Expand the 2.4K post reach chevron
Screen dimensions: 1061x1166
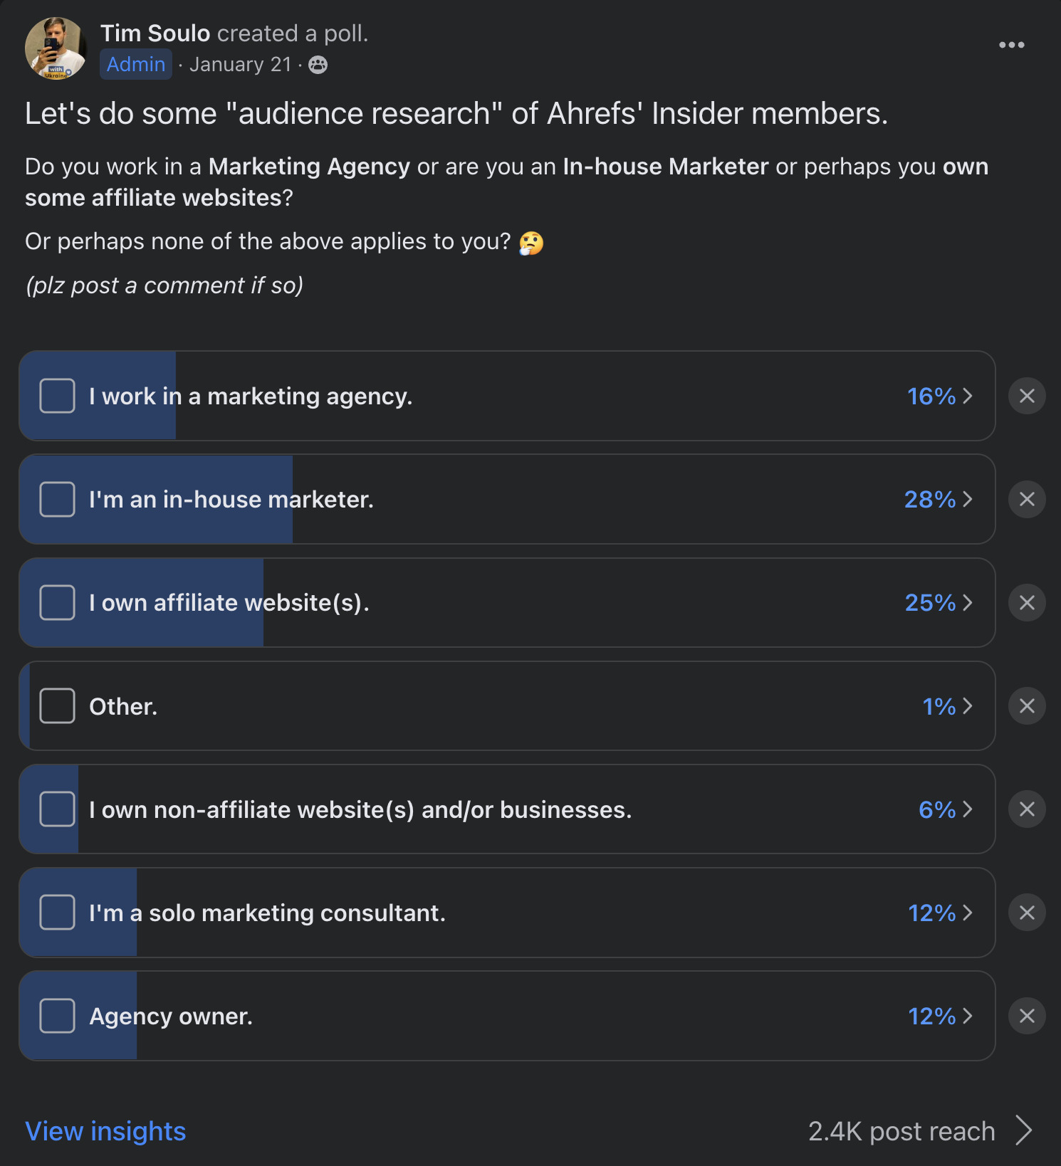coord(1024,1130)
